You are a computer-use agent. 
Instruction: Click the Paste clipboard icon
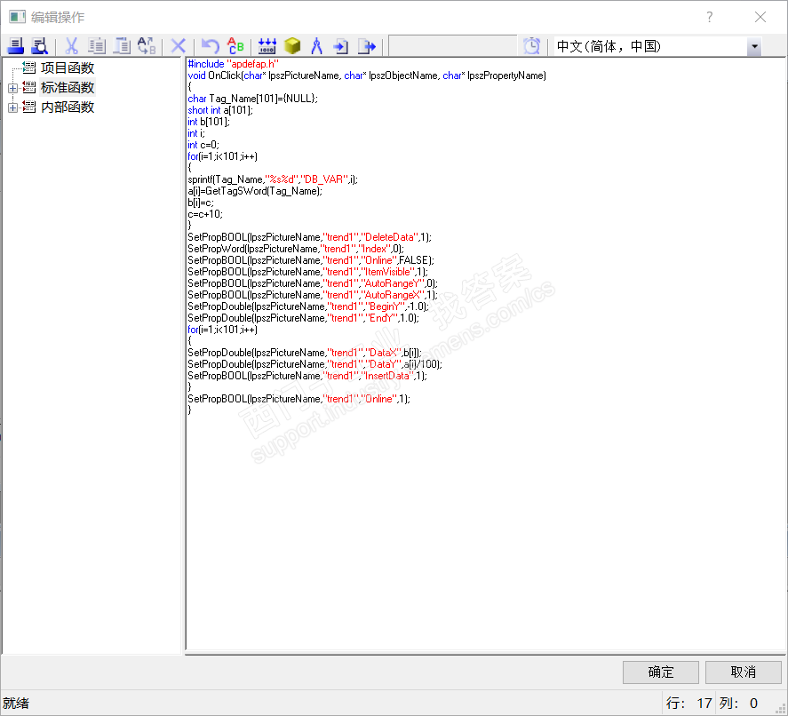coord(122,46)
